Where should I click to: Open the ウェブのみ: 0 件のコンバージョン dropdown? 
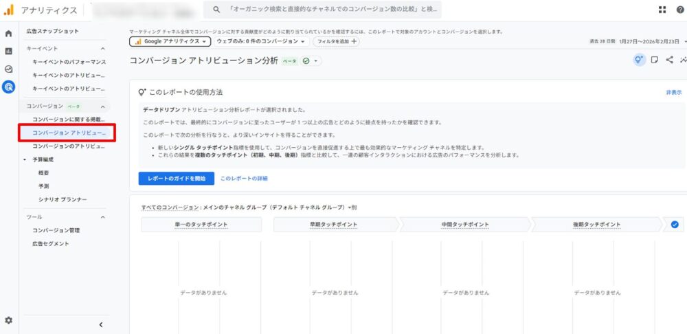pos(260,41)
